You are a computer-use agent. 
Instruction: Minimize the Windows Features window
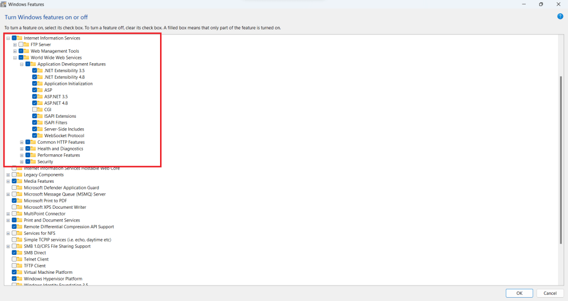(524, 4)
